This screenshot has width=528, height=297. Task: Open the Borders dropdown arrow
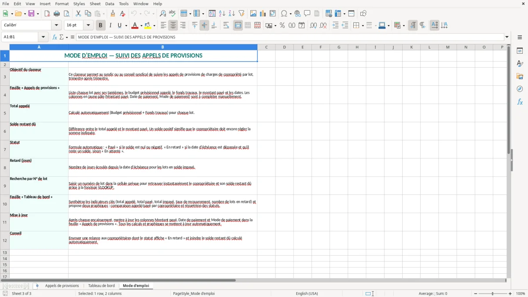pos(363,26)
